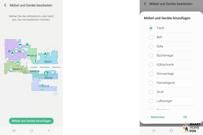This screenshot has width=203, height=135.
Task: Tap back arrow above the add dialog
Action: point(145,4)
